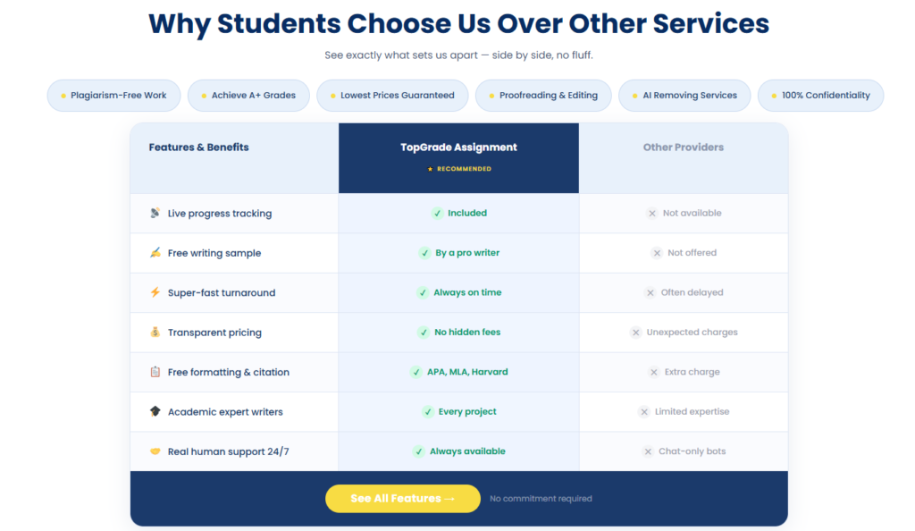This screenshot has height=531, width=915.
Task: Select the 100% Confidentiality pill
Action: pos(820,96)
